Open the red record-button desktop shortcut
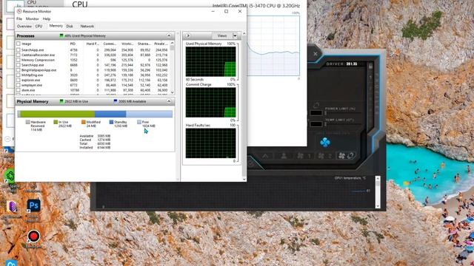The image size is (474, 266). pyautogui.click(x=33, y=236)
